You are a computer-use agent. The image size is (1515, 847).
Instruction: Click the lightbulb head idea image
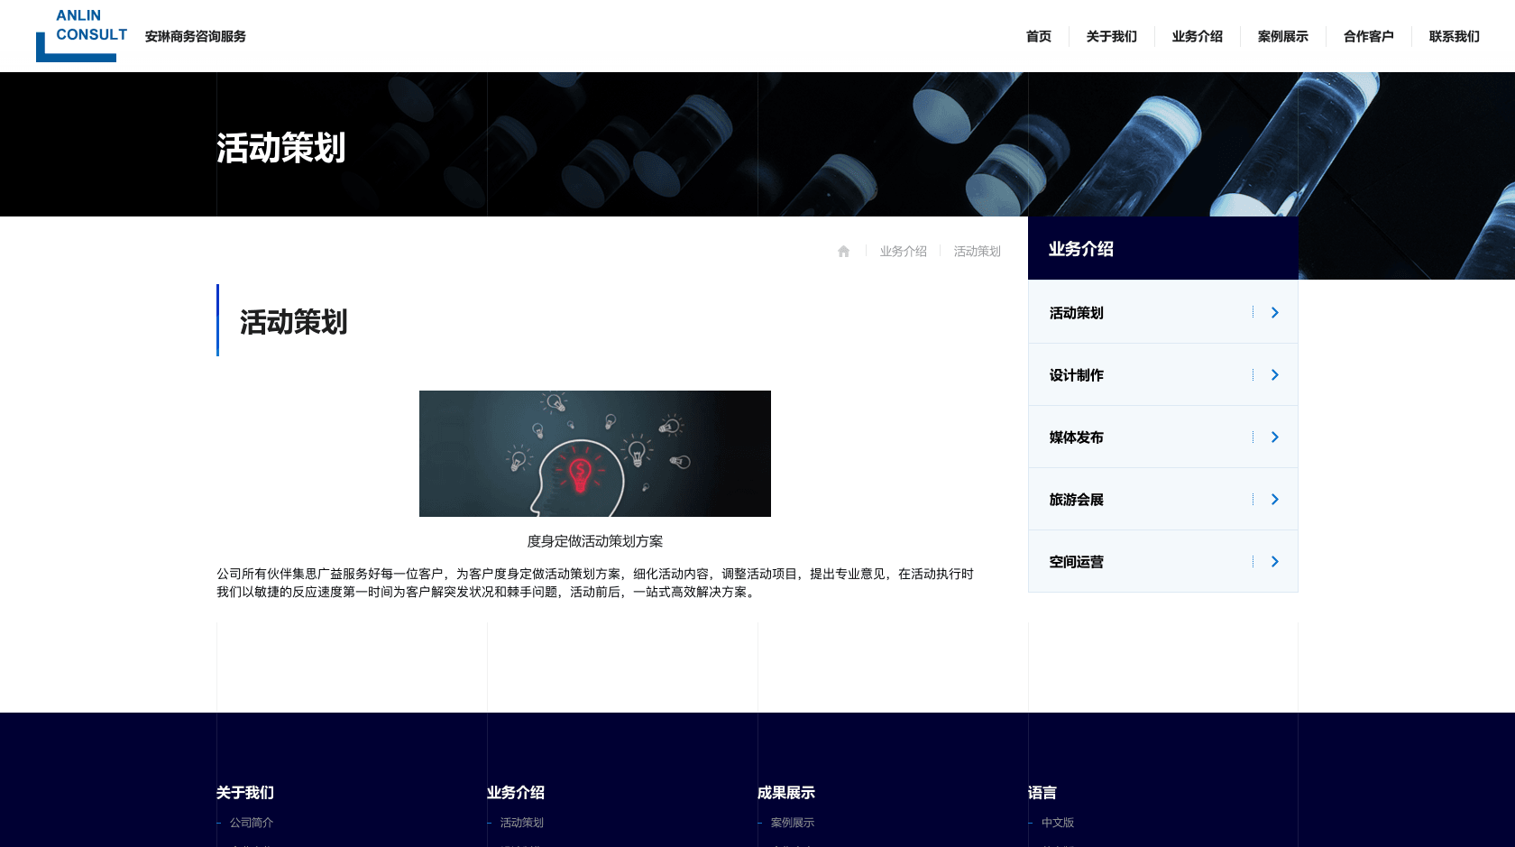594,454
